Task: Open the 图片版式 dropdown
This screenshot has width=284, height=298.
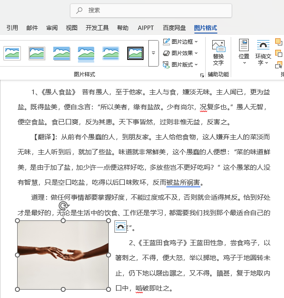Action: [x=181, y=65]
